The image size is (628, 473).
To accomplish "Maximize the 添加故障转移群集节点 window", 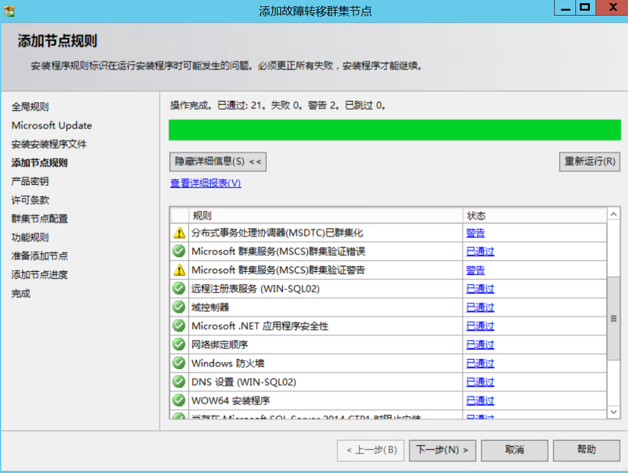I will click(585, 8).
